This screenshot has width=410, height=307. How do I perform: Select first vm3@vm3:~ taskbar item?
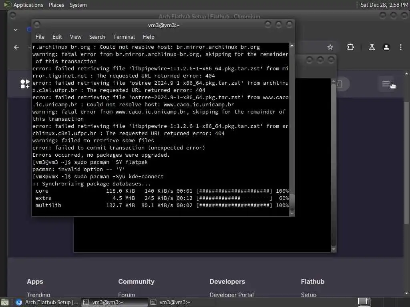click(114, 302)
